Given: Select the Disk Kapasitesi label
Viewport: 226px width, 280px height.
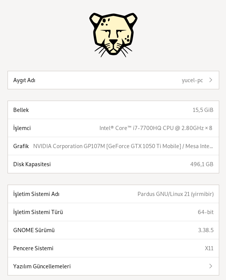Looking at the screenshot, I should 32,164.
